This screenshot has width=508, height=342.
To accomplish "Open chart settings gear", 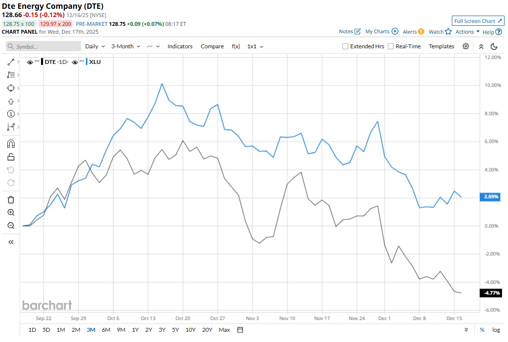I will (x=466, y=46).
